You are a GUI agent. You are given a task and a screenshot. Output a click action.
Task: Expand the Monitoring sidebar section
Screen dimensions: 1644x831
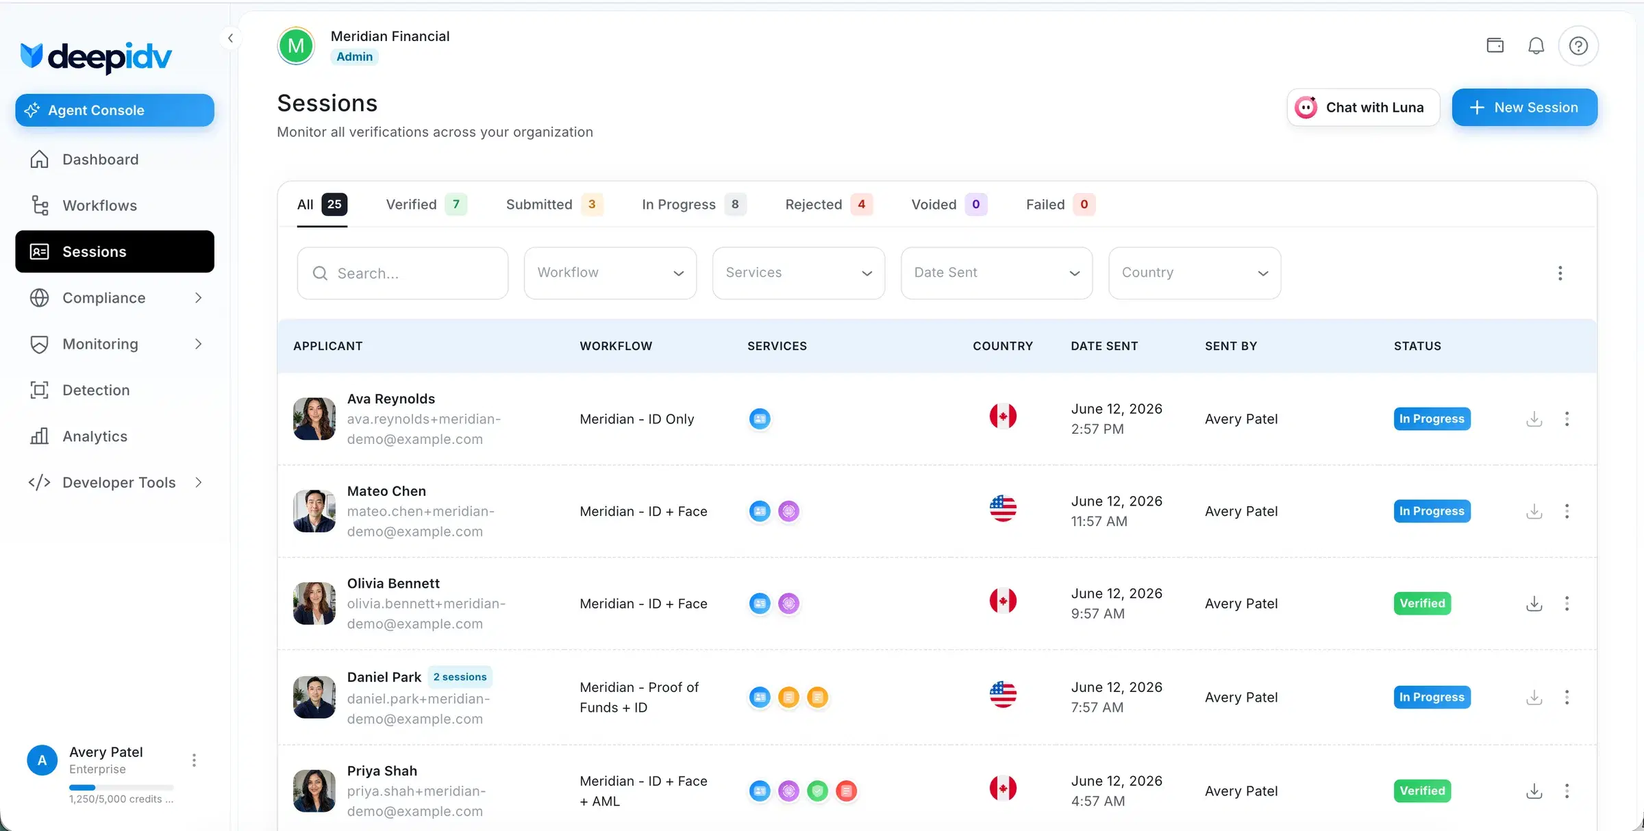115,344
